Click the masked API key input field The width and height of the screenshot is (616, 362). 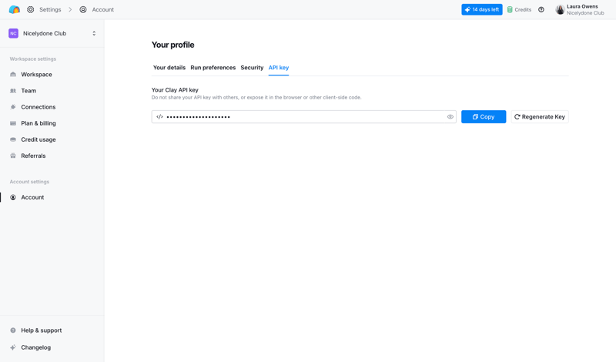[x=303, y=117]
